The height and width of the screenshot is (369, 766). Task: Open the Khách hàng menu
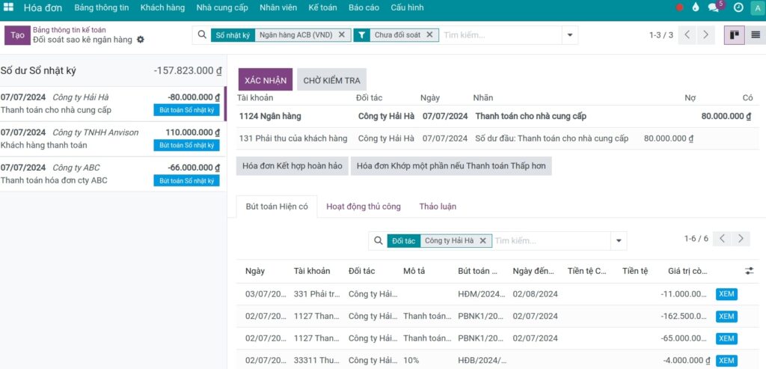[162, 7]
